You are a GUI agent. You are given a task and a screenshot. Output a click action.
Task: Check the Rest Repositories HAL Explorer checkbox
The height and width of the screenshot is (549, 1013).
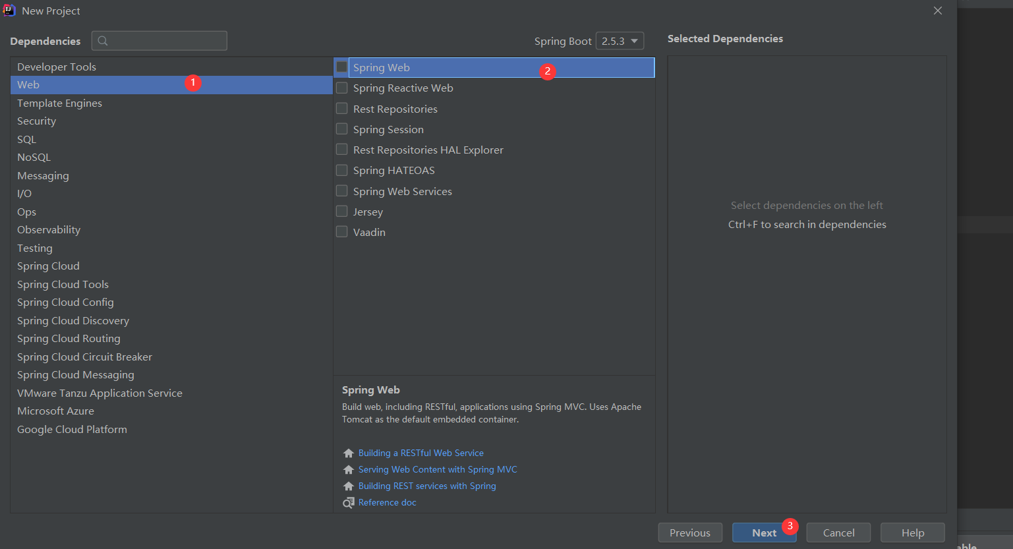point(341,150)
